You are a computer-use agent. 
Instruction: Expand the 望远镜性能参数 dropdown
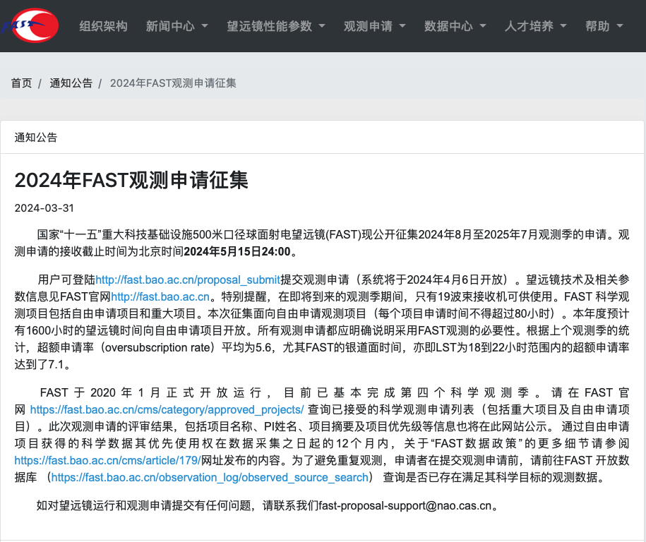275,26
